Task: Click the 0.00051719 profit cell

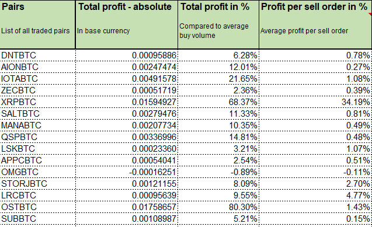Action: [127, 90]
